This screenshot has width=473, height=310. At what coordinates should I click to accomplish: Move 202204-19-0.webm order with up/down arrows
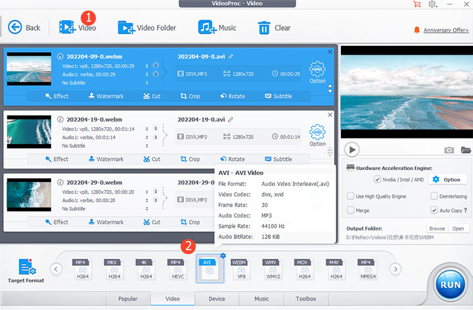point(330,152)
